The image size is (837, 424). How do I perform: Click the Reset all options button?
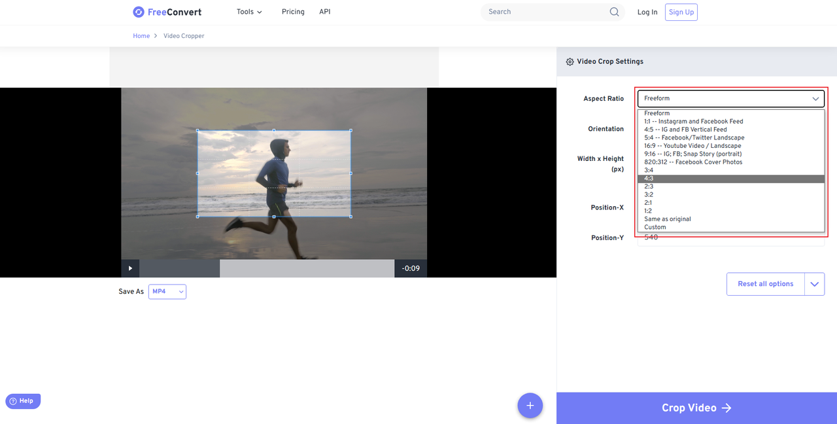[x=766, y=284]
